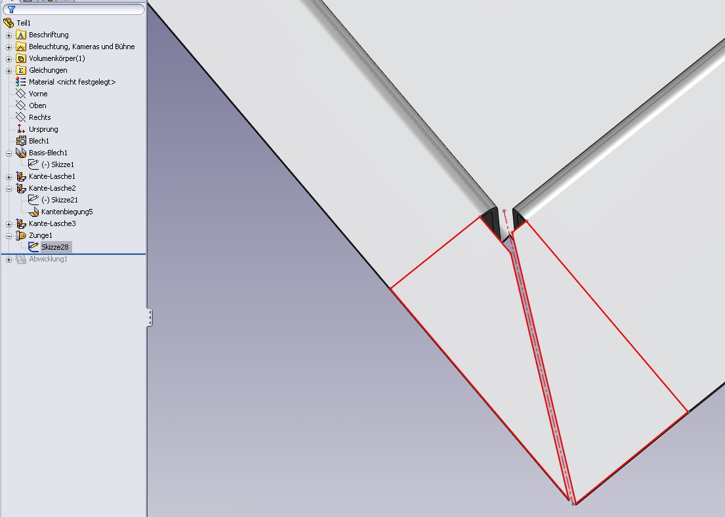The height and width of the screenshot is (517, 725).
Task: Select the Beschriftung label
Action: 49,35
